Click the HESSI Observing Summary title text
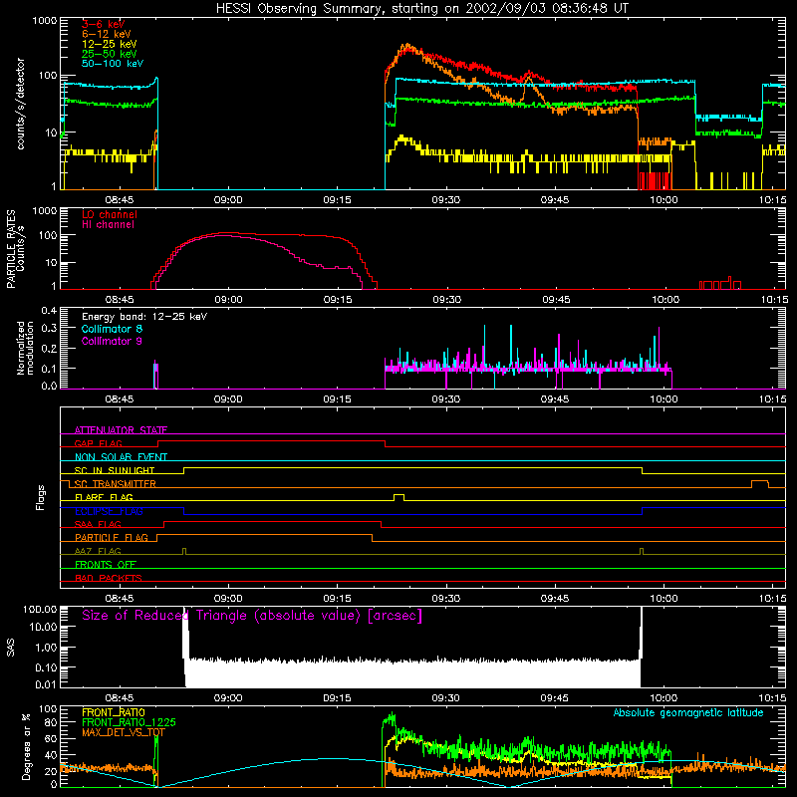Viewport: 797px width, 797px height. pos(422,9)
